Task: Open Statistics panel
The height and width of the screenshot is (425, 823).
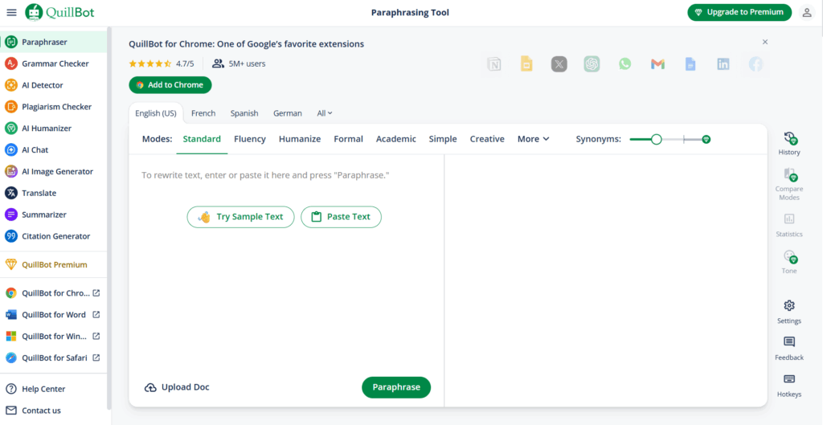Action: click(x=789, y=226)
